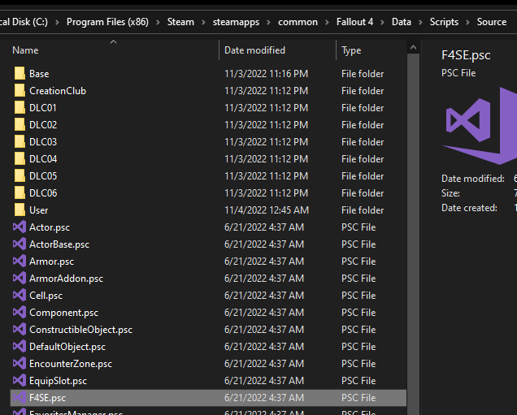The image size is (517, 415).
Task: Expand the chevron after steamapps breadcrumb
Action: pos(268,22)
